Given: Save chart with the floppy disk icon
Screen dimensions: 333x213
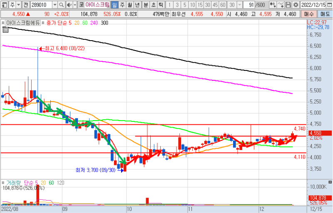Looking at the screenshot, I should [288, 5].
